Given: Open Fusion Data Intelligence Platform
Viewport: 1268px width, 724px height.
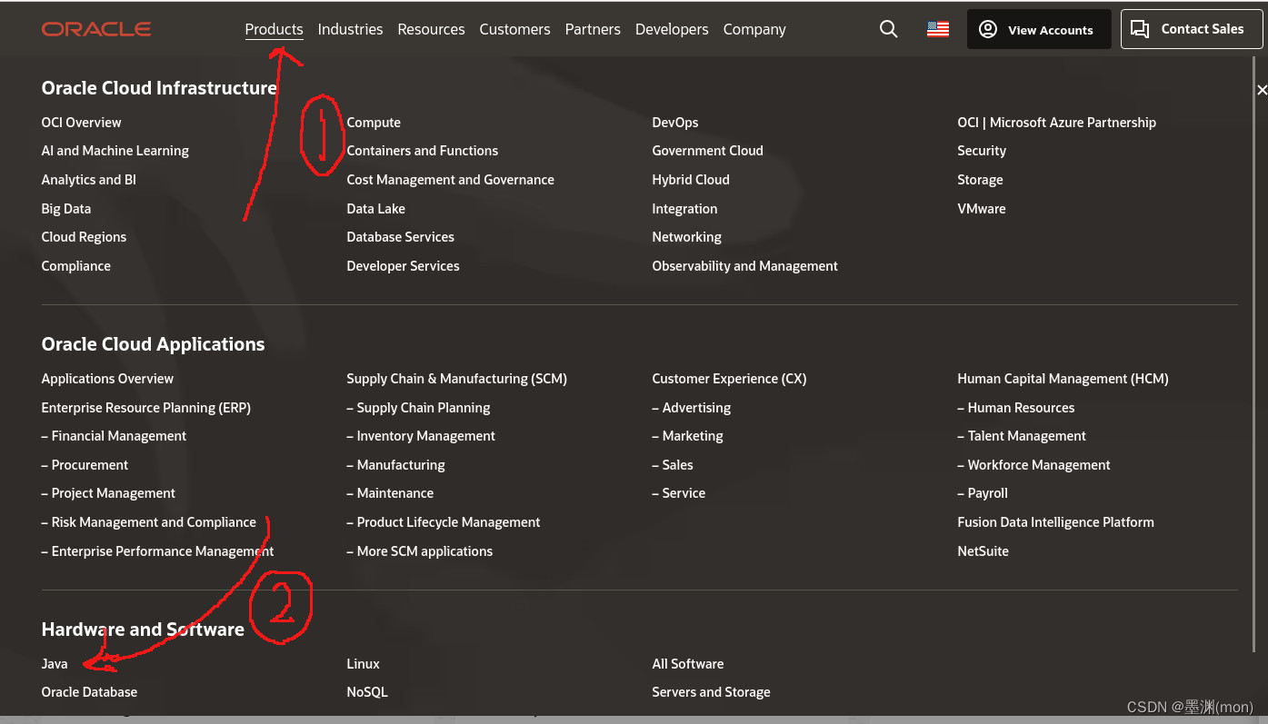Looking at the screenshot, I should click(x=1056, y=522).
